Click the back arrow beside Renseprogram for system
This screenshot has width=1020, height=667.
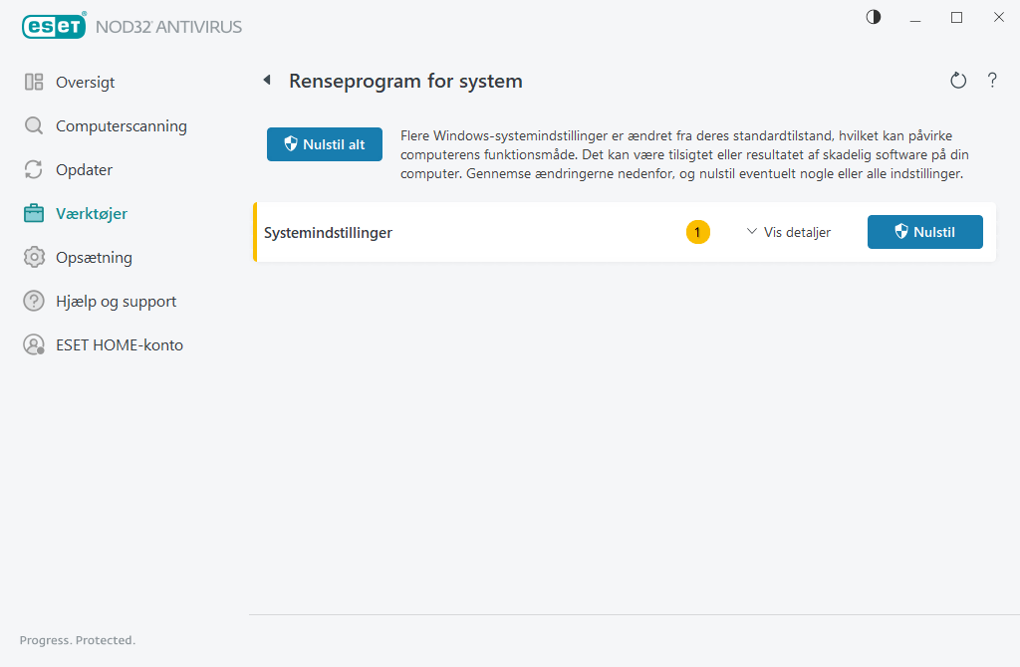(267, 80)
